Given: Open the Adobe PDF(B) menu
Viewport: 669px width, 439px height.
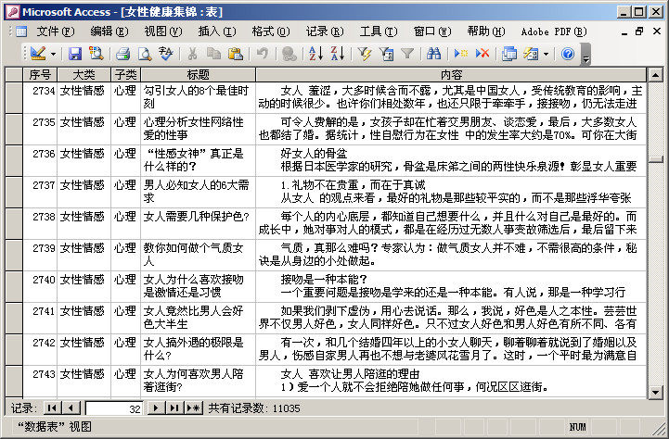Looking at the screenshot, I should click(554, 31).
